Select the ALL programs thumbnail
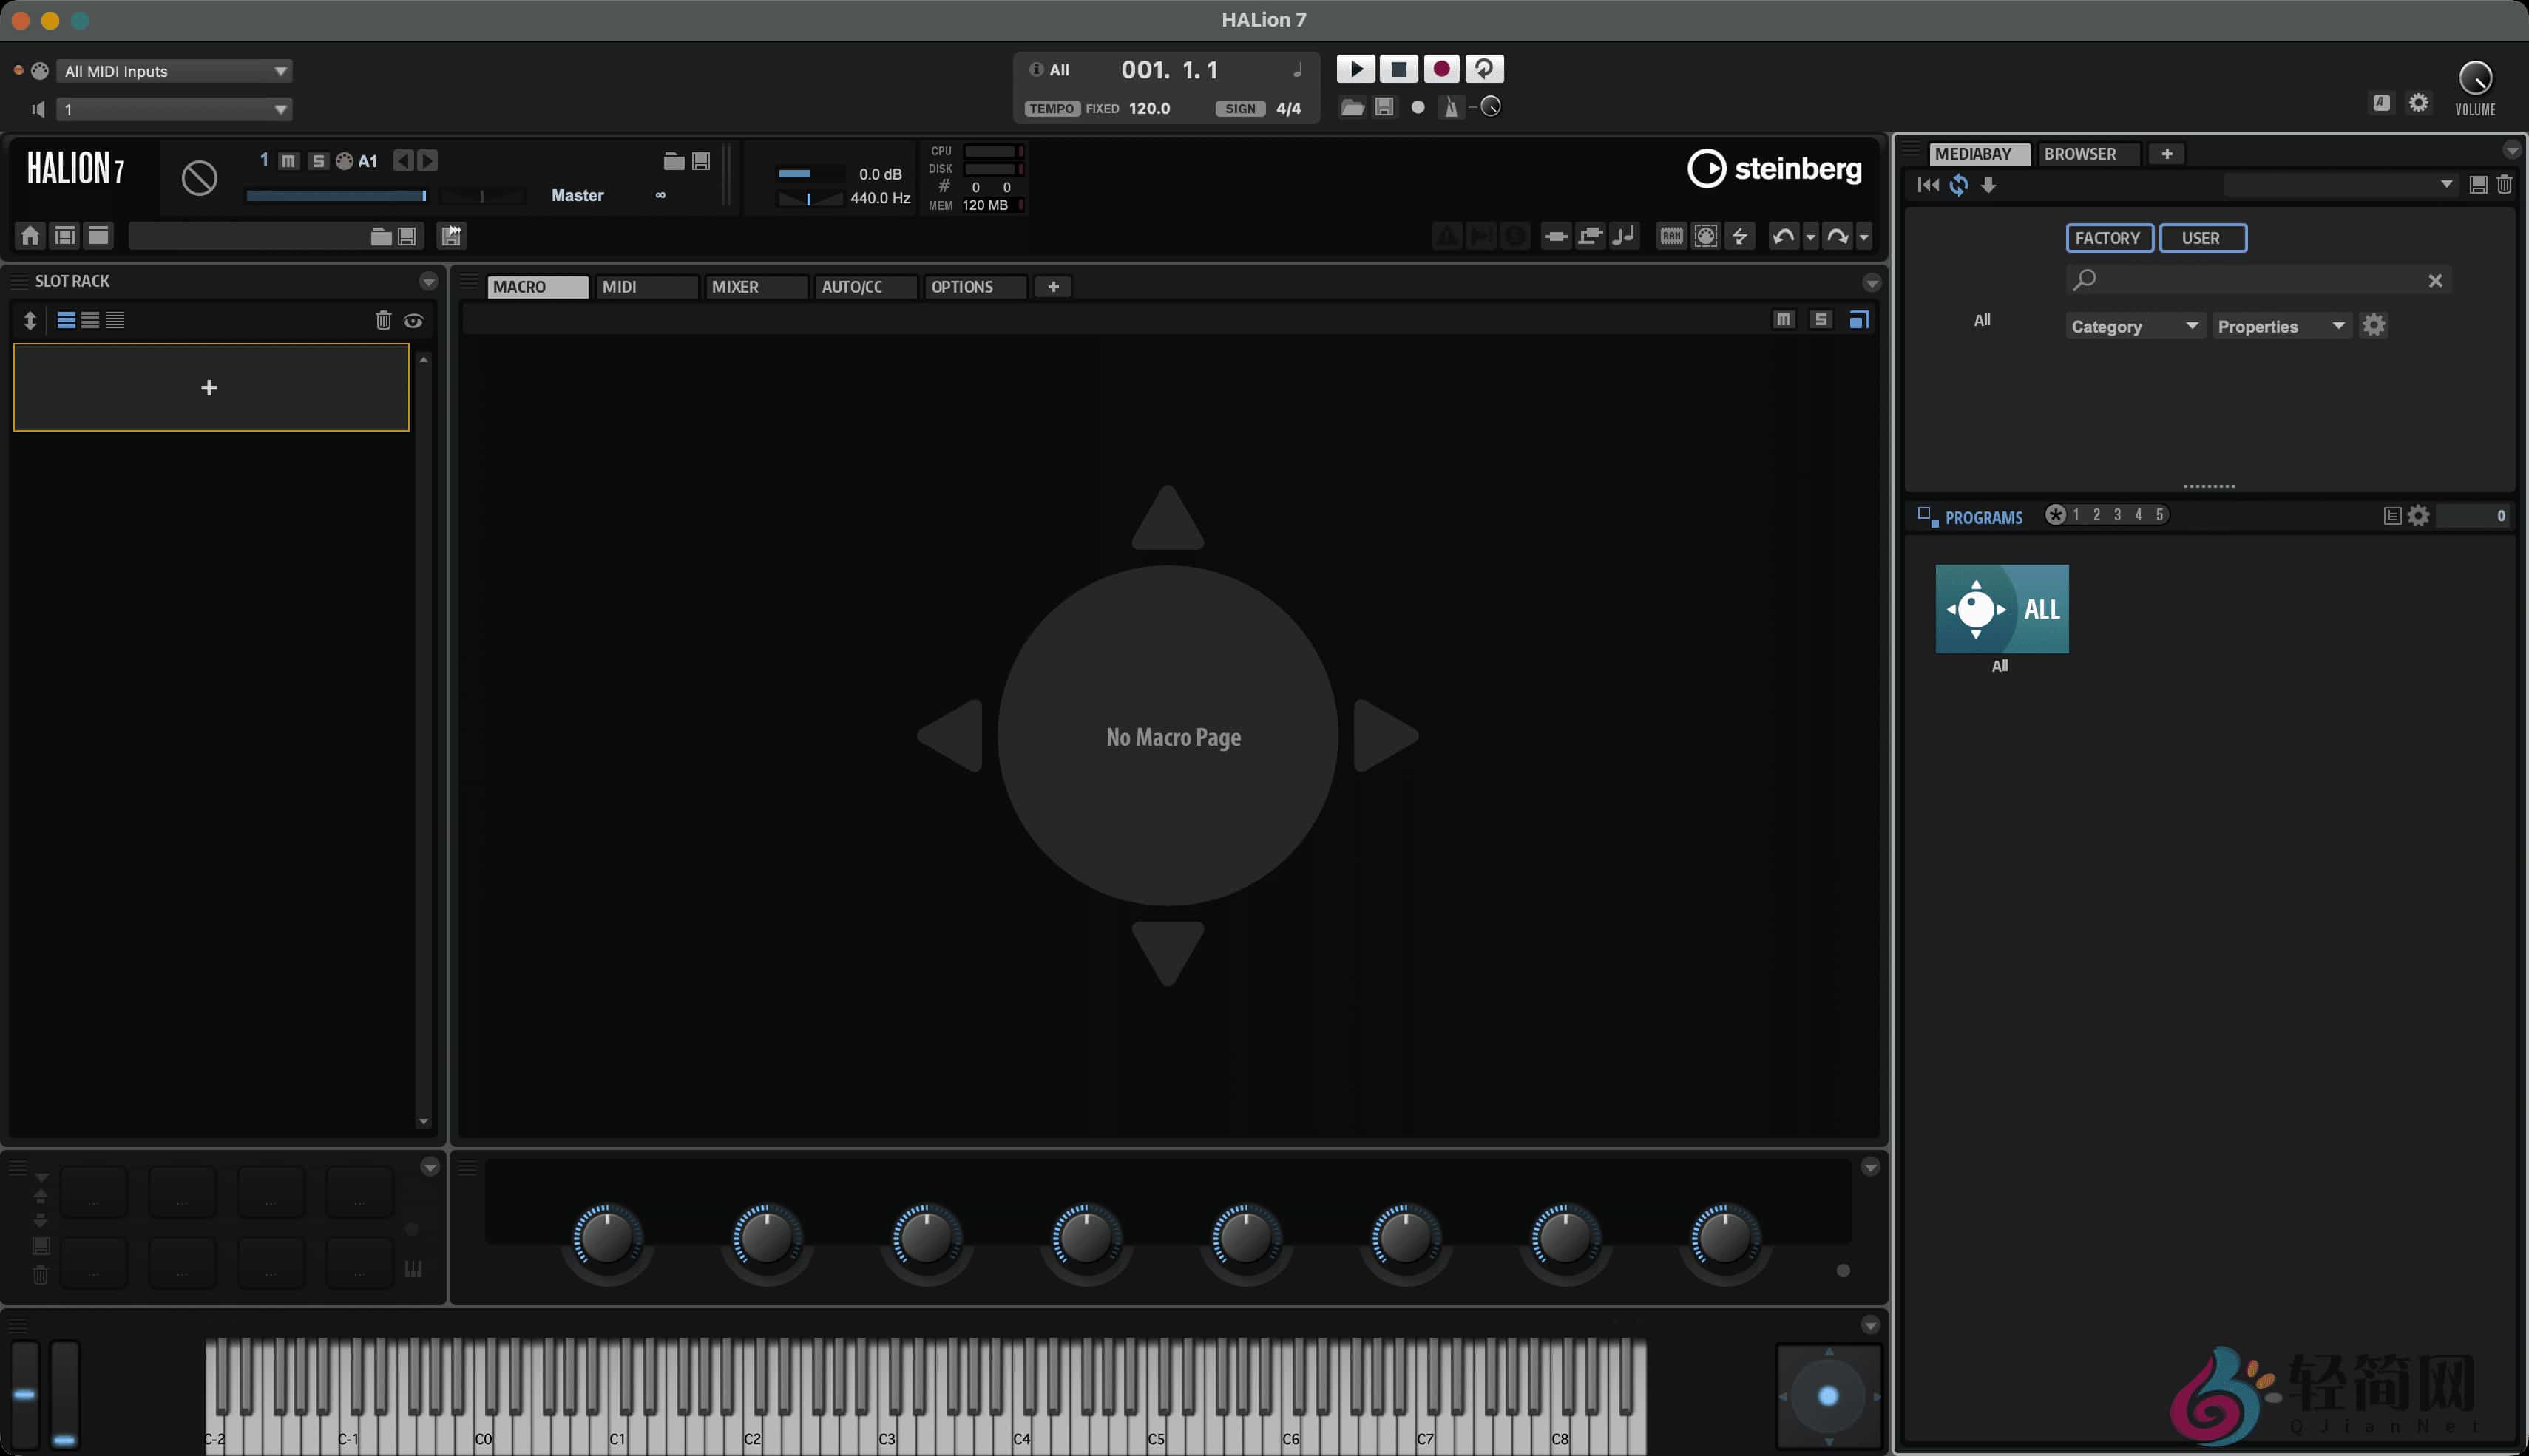Screen dimensions: 2529x1456 2001,609
